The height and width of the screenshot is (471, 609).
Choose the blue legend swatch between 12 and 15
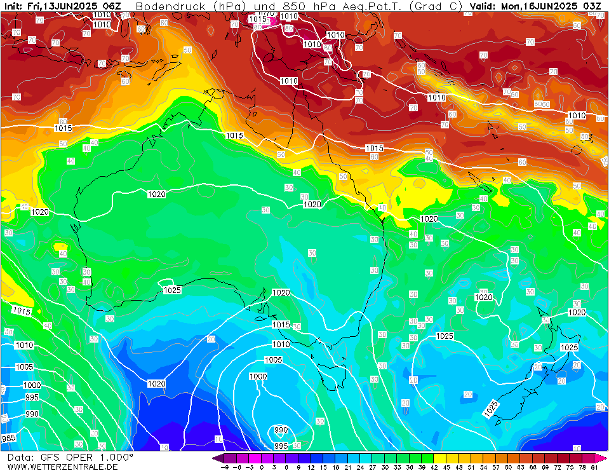coord(316,458)
